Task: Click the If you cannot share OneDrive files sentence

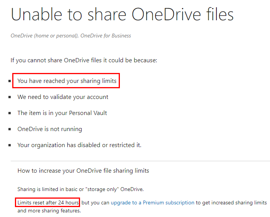Action: [x=84, y=60]
